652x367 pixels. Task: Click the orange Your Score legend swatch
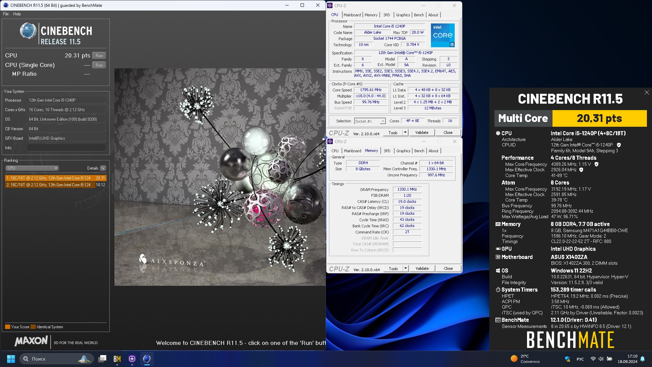(x=7, y=327)
